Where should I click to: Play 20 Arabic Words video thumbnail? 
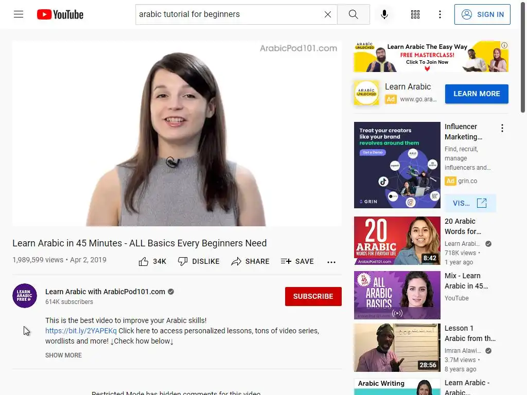pos(397,241)
